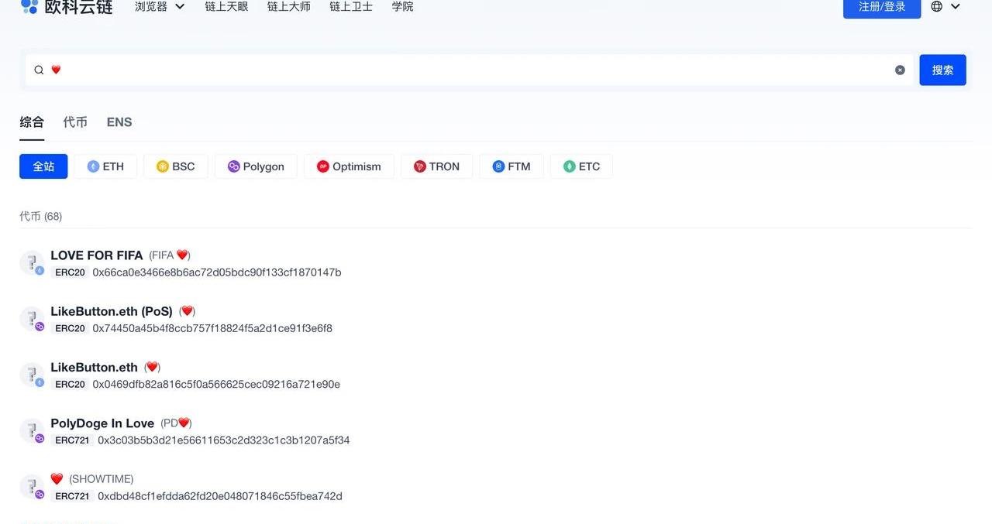The width and height of the screenshot is (992, 524).
Task: Filter results by Polygon chain
Action: (256, 166)
